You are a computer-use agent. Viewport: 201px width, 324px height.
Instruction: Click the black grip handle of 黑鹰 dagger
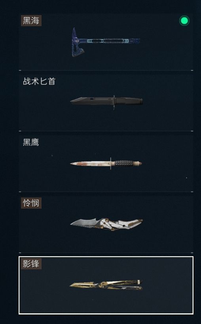[124, 163]
